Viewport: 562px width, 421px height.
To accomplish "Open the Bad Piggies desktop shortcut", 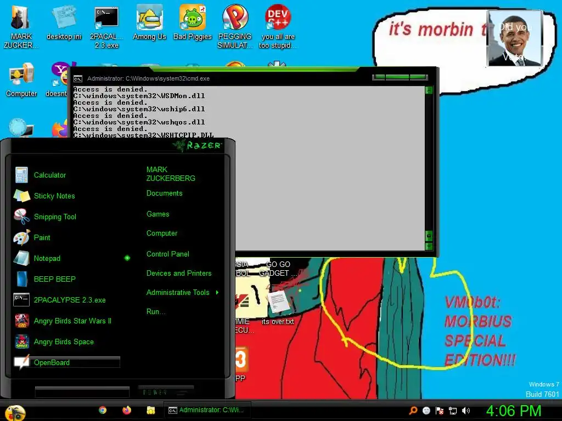I will click(193, 22).
